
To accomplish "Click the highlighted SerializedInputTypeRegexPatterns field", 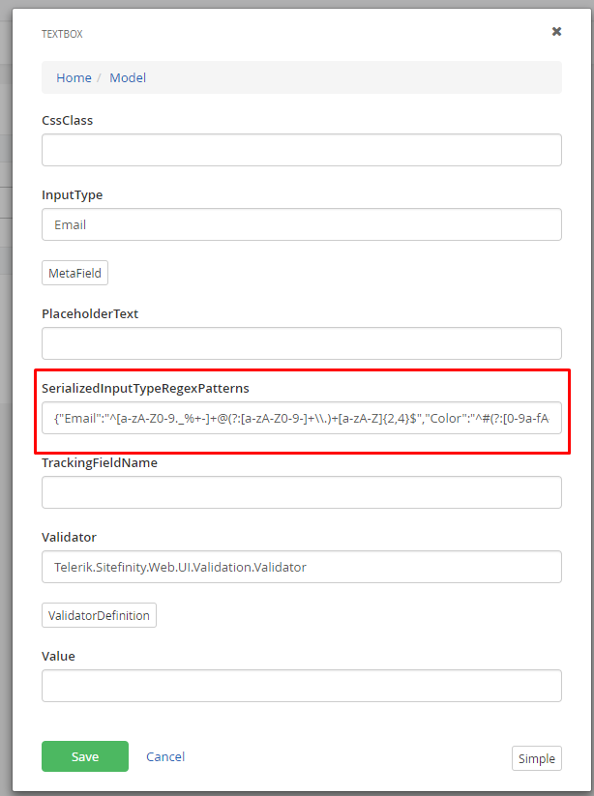I will pyautogui.click(x=301, y=418).
